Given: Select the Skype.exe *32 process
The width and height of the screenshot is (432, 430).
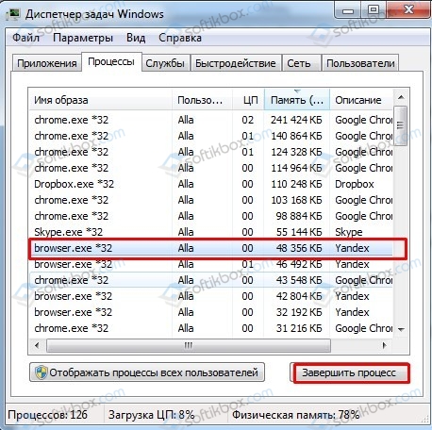Looking at the screenshot, I should coord(210,232).
